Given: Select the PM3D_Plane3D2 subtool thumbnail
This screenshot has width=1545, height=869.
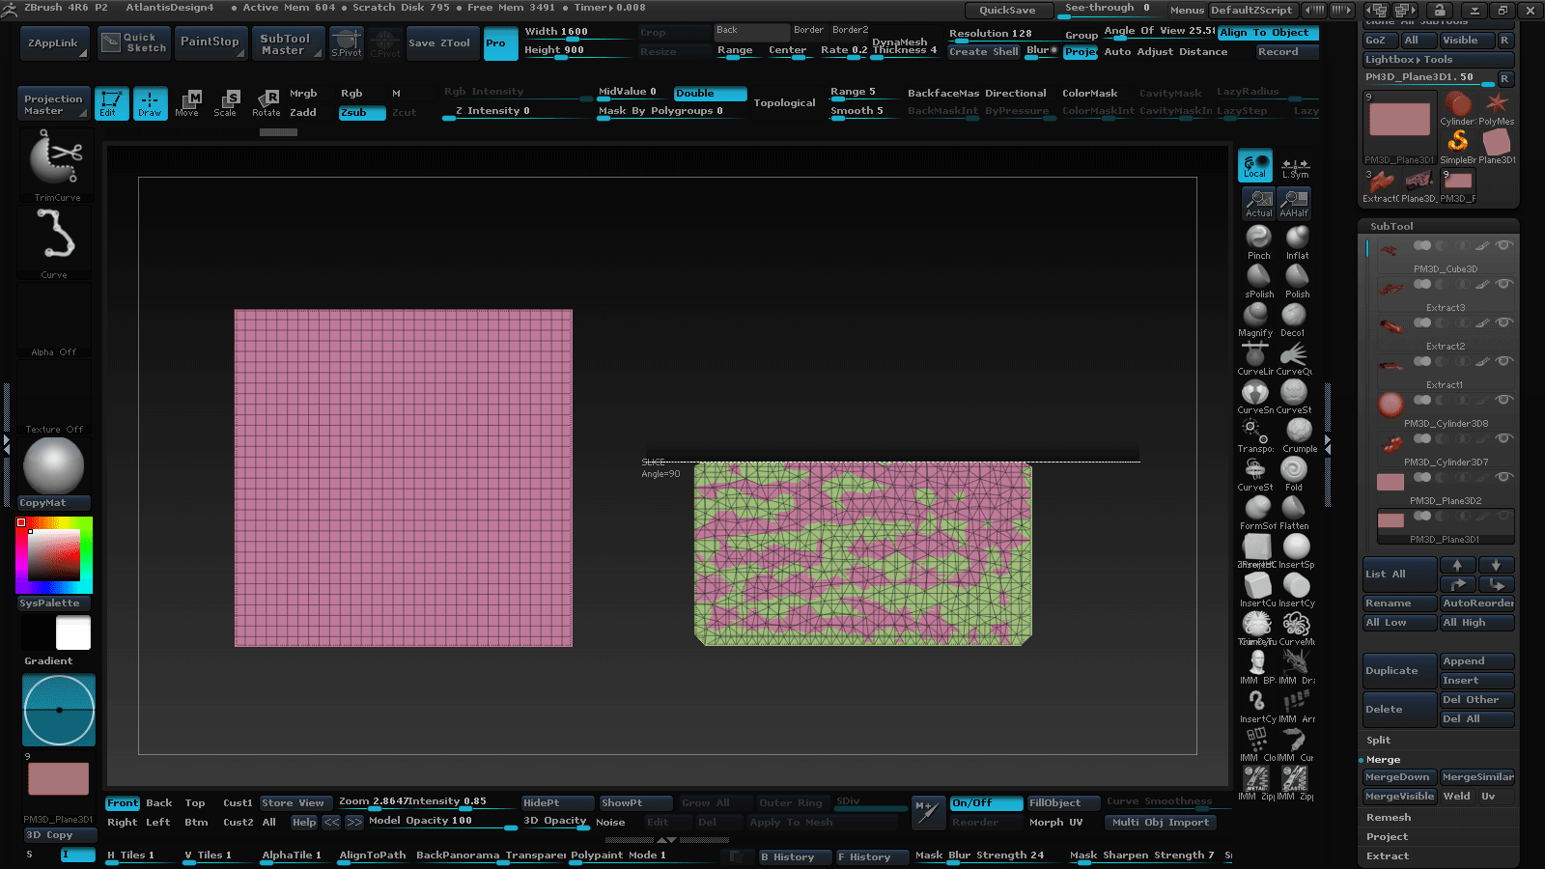Looking at the screenshot, I should (1390, 482).
